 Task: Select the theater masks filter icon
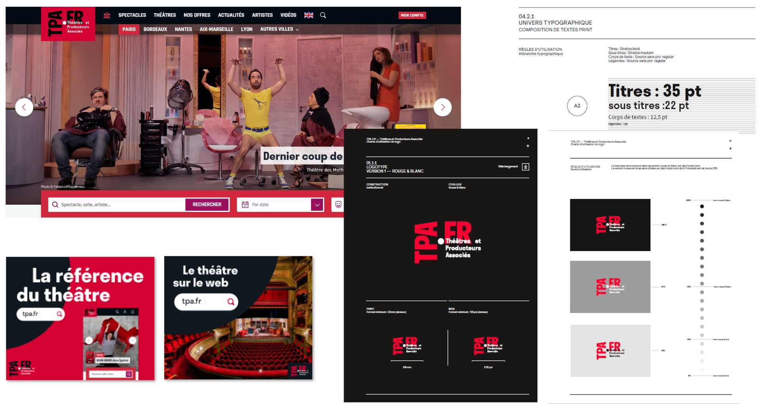pyautogui.click(x=338, y=204)
